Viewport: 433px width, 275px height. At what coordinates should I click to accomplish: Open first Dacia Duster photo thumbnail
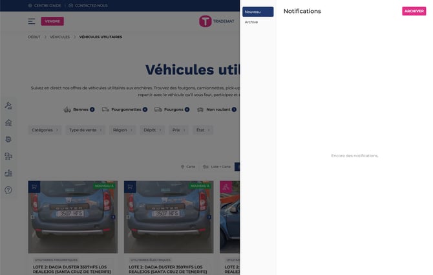73,217
